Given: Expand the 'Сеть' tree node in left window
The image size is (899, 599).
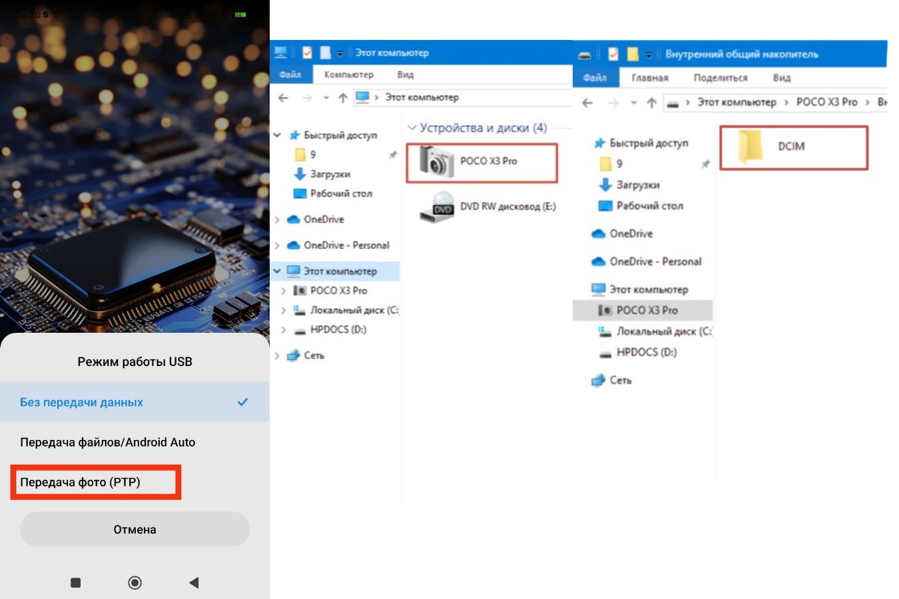Looking at the screenshot, I should point(278,355).
